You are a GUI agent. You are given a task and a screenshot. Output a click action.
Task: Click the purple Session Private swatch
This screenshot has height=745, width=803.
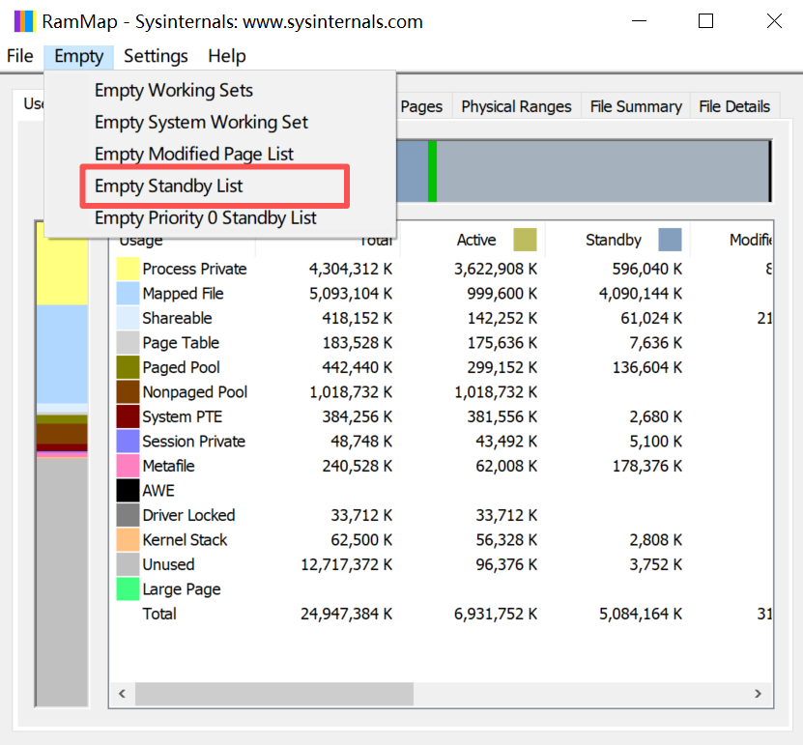tap(128, 441)
